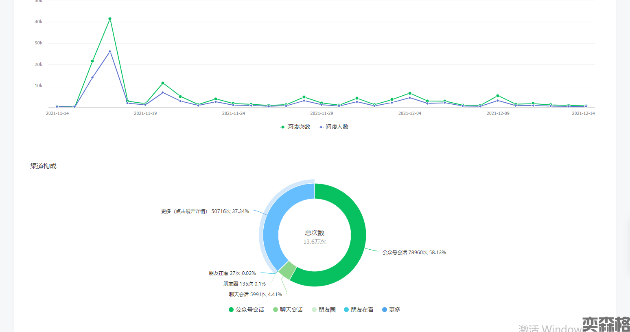Click the 朋友在看 legend marker dot
This screenshot has height=332, width=630.
(x=346, y=310)
